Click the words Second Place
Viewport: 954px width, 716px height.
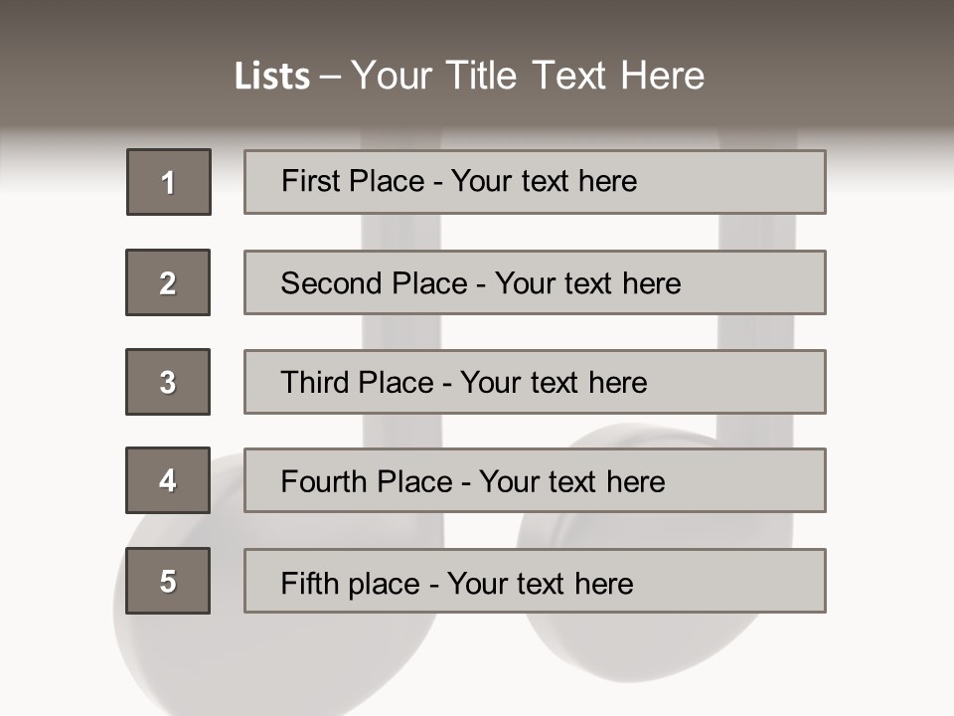[375, 283]
